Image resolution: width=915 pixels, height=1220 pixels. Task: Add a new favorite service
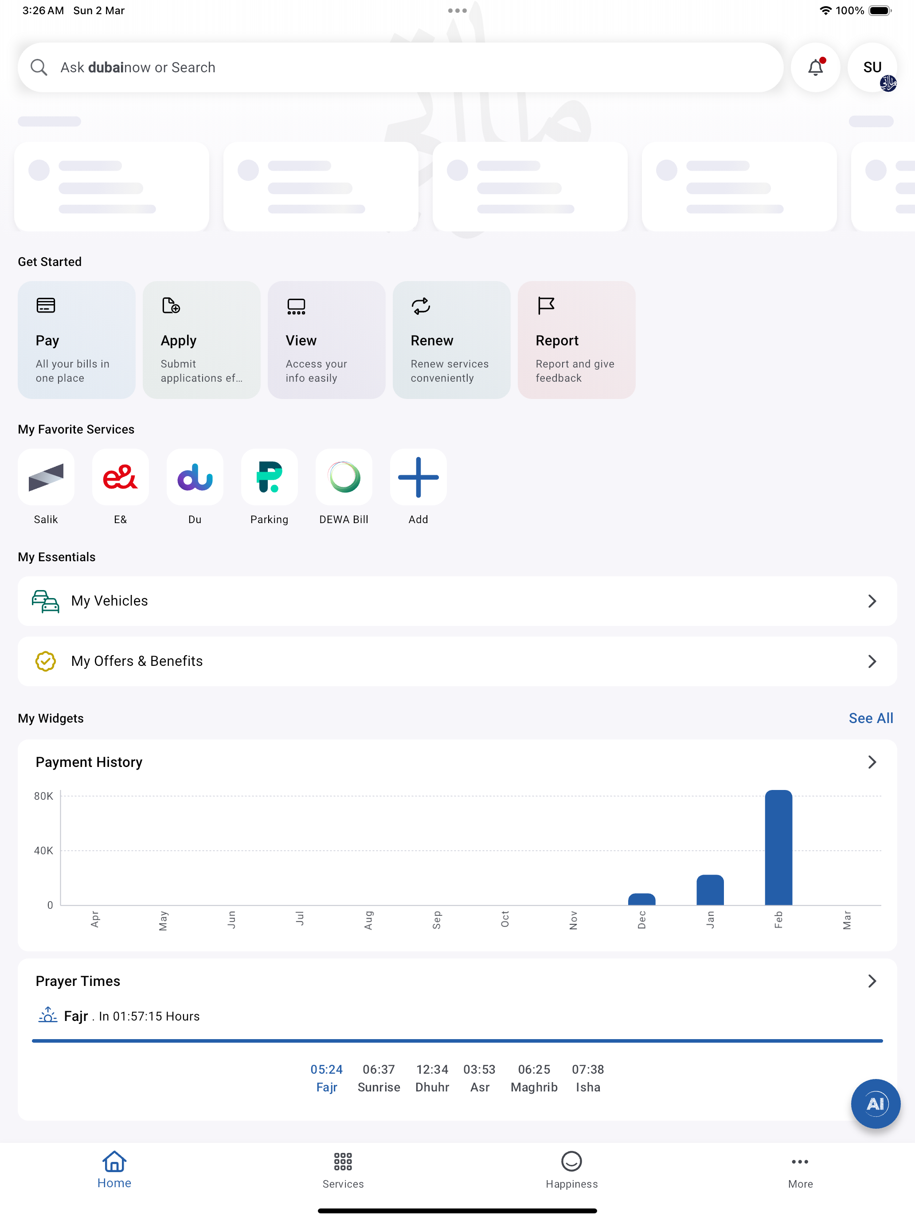click(x=418, y=477)
